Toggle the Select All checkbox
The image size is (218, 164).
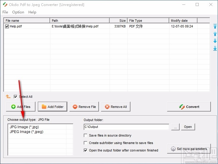(x=15, y=97)
